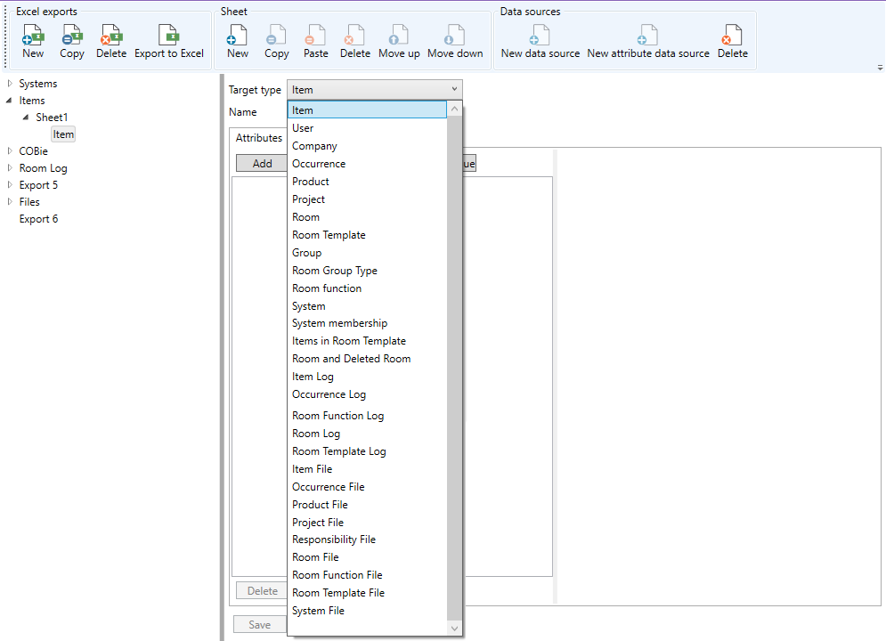Choose Room Template in the dropdown list
Viewport: 886px width, 641px height.
(329, 235)
